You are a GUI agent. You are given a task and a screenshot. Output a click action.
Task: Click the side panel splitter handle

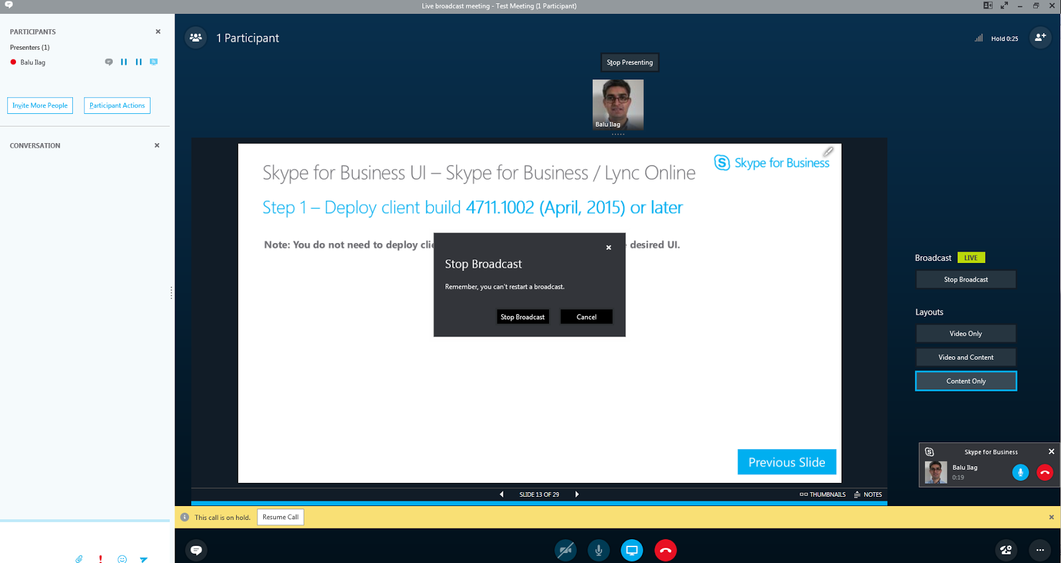(171, 292)
